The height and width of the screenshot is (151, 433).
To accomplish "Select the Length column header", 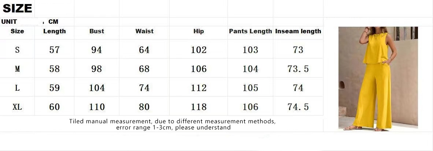I will pyautogui.click(x=55, y=31).
